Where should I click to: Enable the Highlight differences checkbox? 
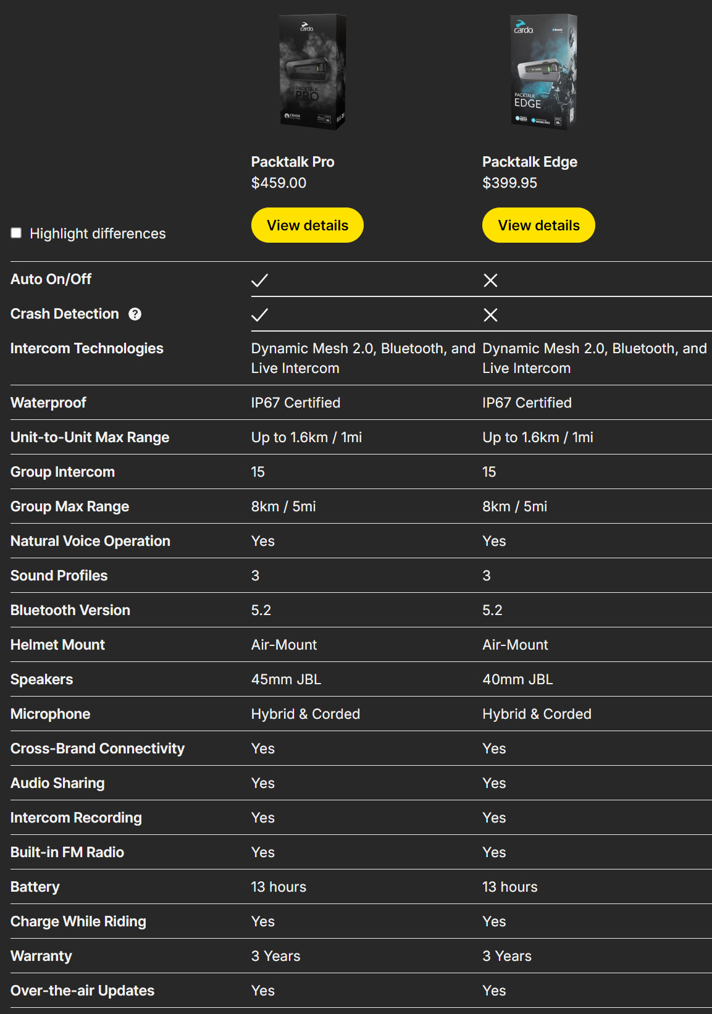coord(16,233)
